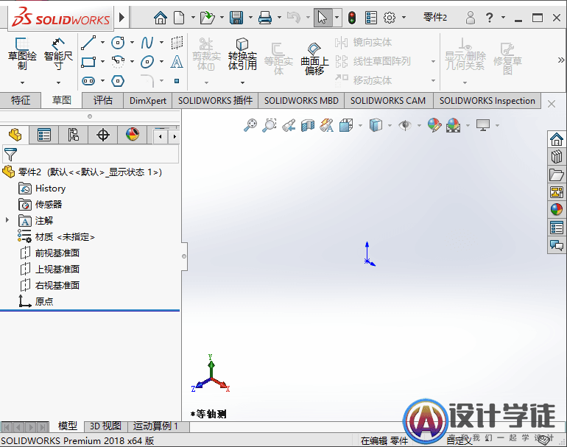Switch to the DimXpert tab
The height and width of the screenshot is (447, 567).
(148, 101)
